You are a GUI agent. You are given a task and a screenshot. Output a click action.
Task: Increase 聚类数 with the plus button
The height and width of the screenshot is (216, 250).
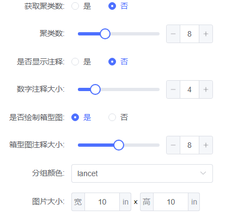(x=206, y=34)
